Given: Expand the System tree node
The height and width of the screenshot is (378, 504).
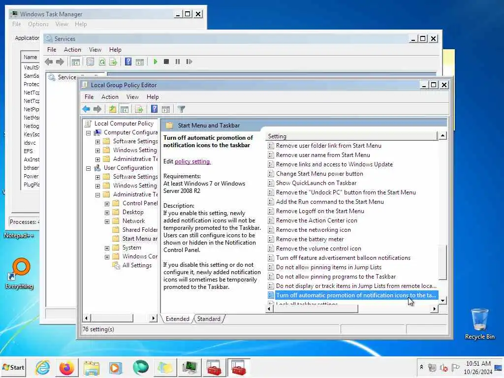Looking at the screenshot, I should 107,248.
